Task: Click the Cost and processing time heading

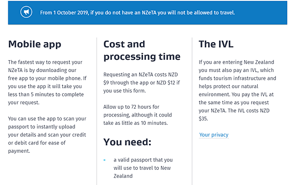Action: (x=142, y=50)
